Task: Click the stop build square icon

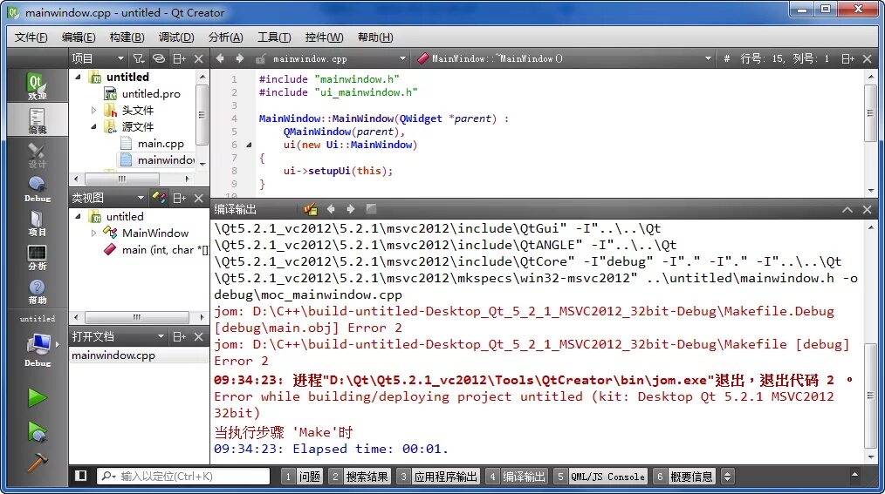Action: tap(371, 209)
